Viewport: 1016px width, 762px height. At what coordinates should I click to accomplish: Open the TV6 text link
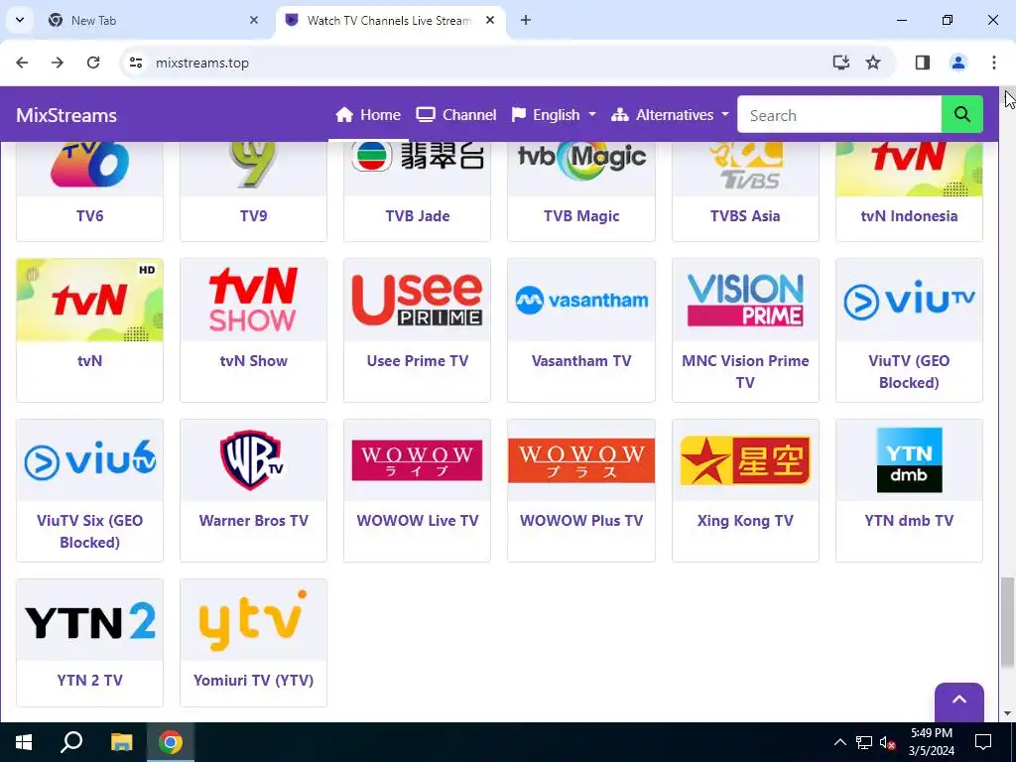point(89,215)
